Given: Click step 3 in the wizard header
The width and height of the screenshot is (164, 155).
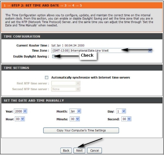Looking at the screenshot, I should (66, 6).
